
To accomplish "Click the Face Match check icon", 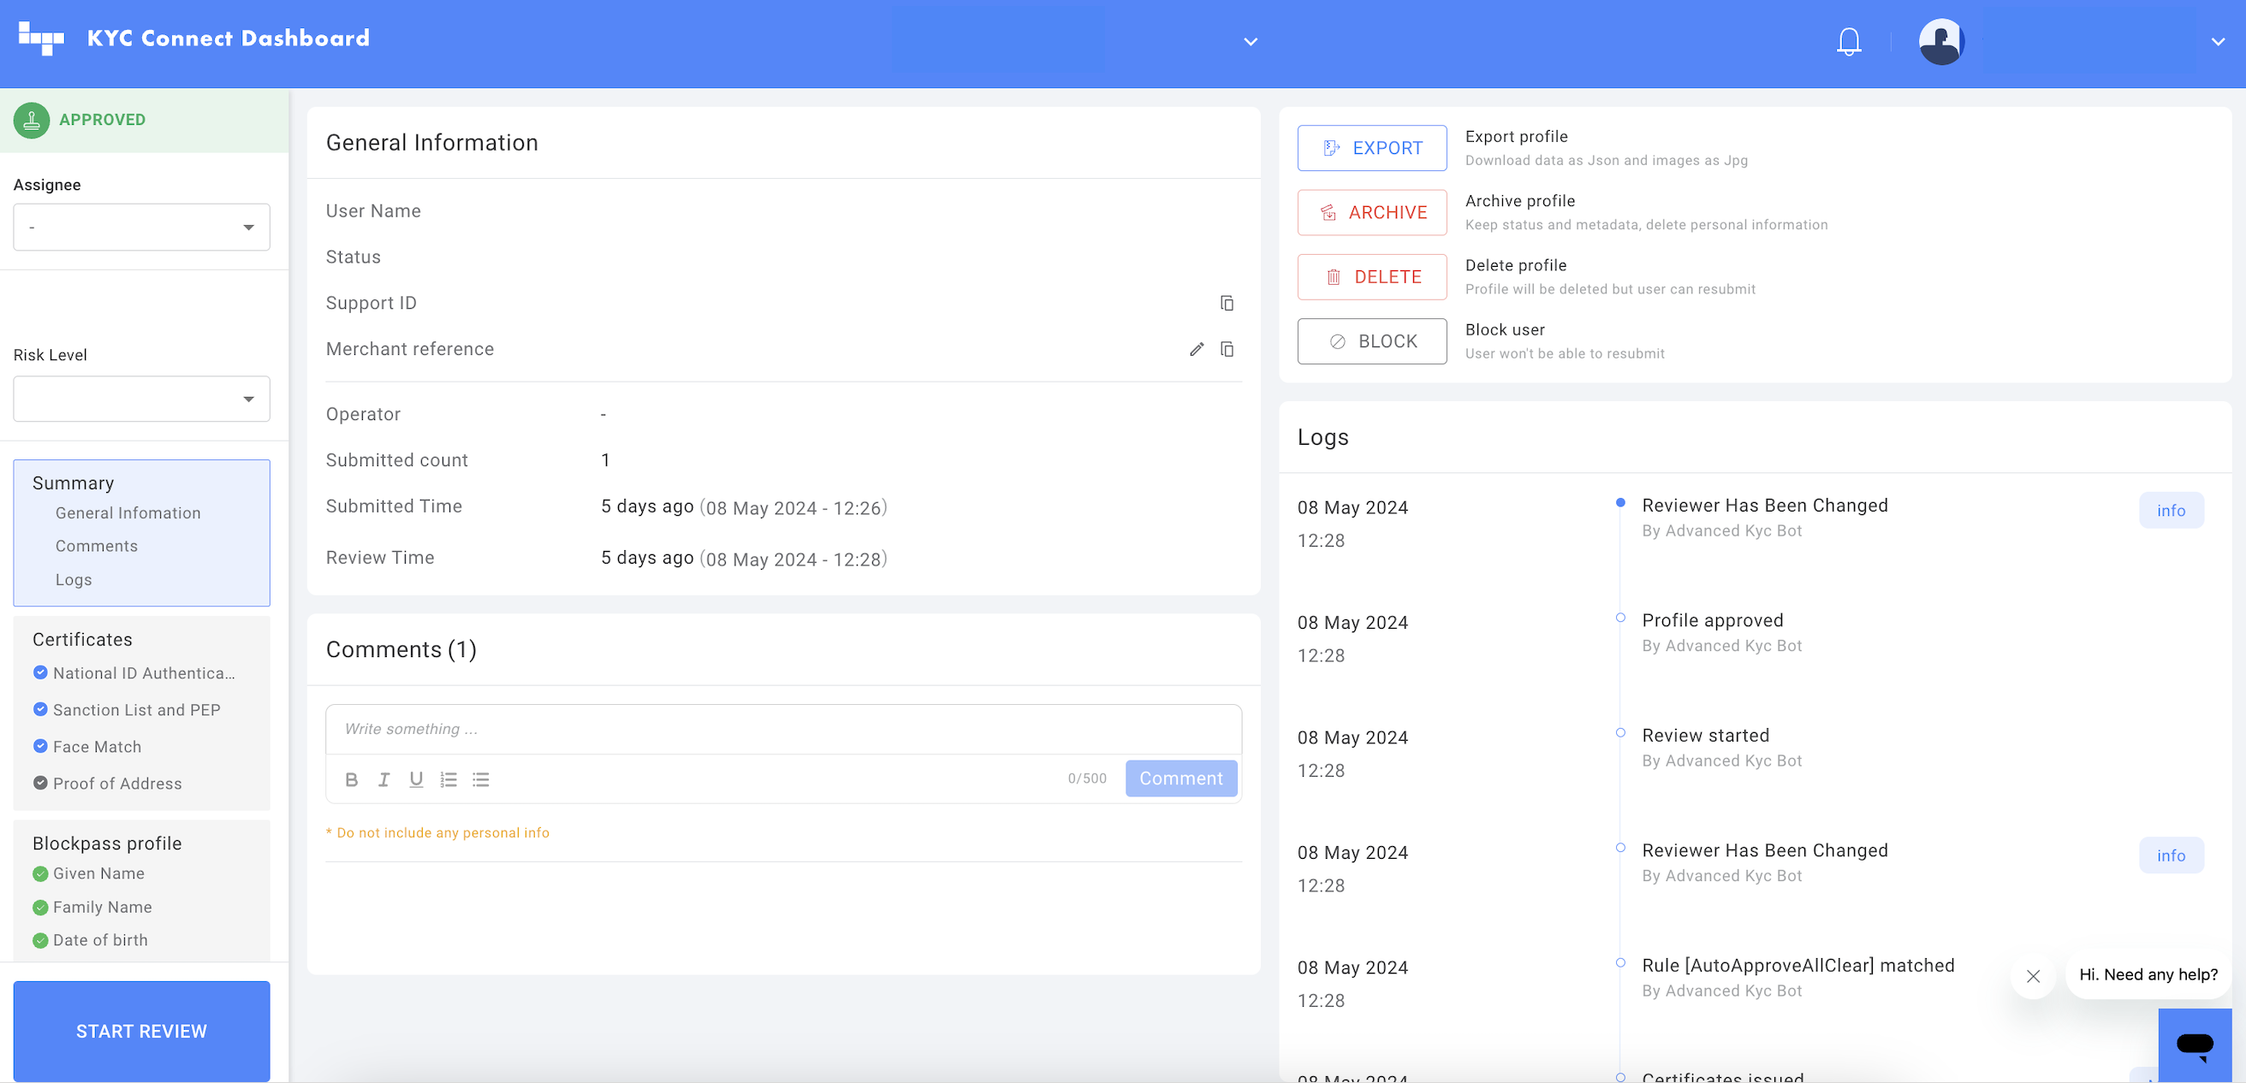I will [40, 746].
